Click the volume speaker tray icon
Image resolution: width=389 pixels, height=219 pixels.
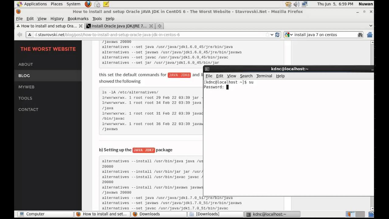(x=297, y=4)
